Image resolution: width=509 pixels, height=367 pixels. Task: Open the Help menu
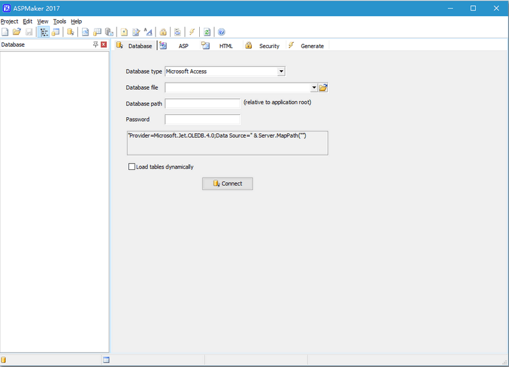coord(76,21)
